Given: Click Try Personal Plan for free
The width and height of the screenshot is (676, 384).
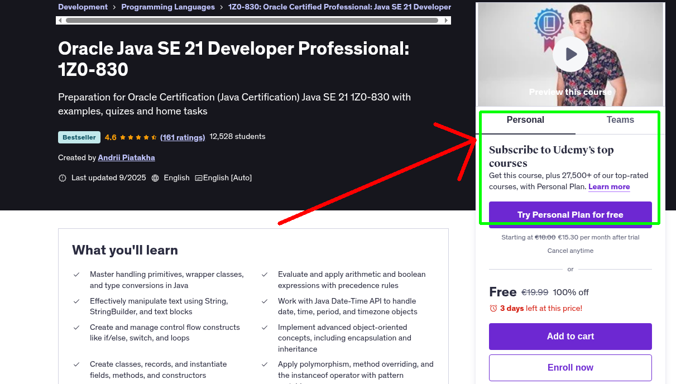Looking at the screenshot, I should click(x=570, y=215).
